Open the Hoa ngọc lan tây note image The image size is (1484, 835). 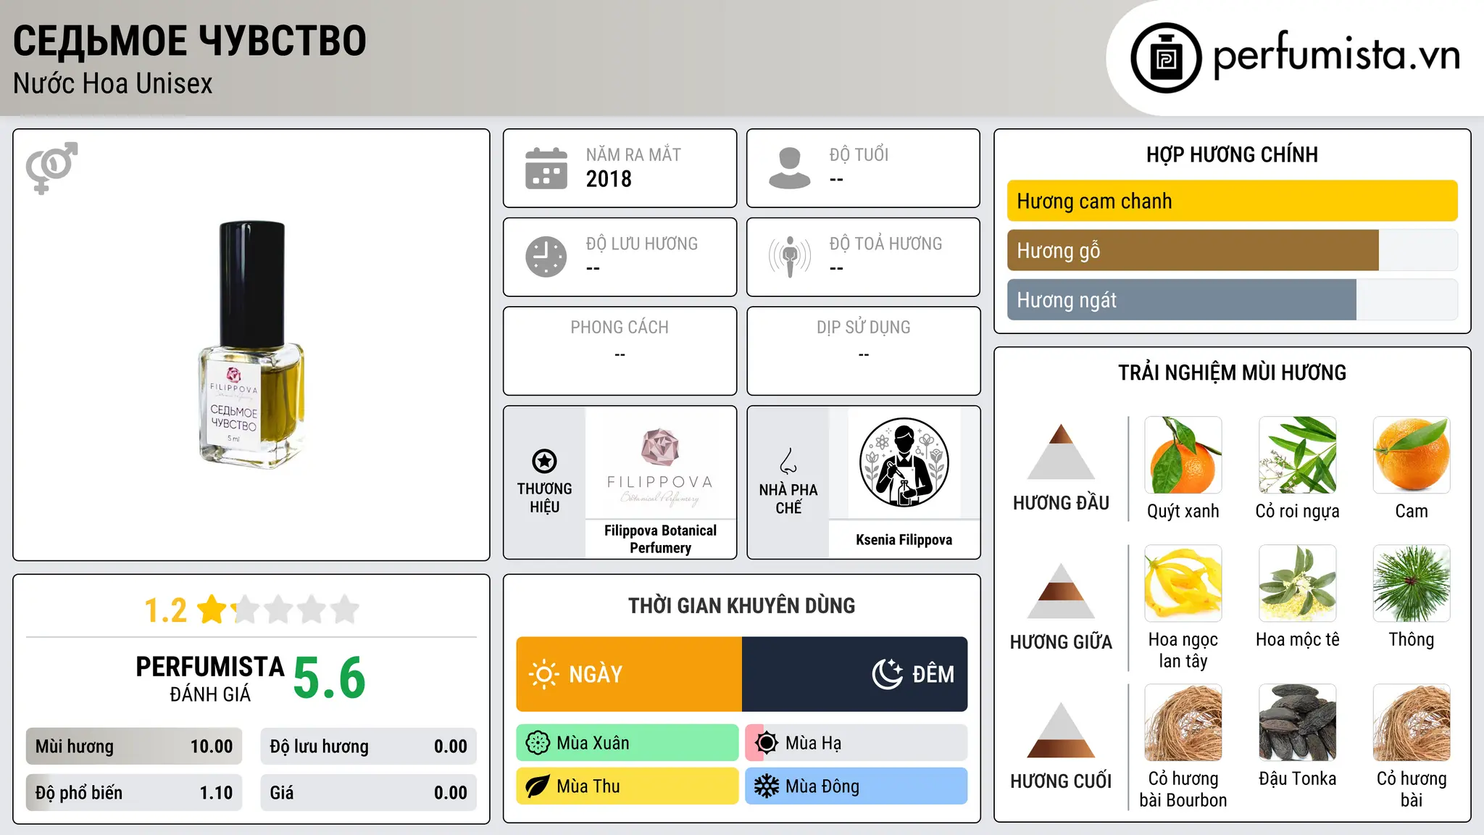1183,583
